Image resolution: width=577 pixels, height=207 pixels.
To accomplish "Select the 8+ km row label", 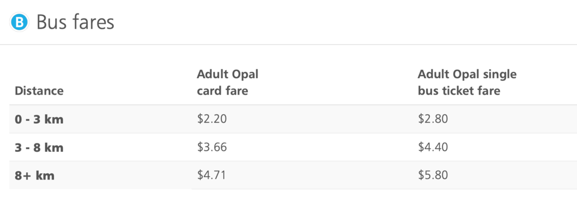I will click(34, 175).
